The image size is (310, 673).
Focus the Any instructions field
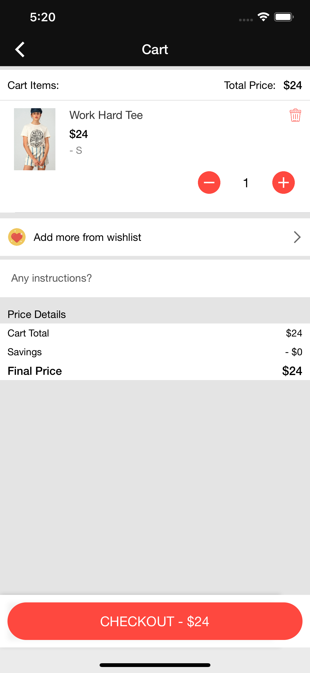point(155,278)
